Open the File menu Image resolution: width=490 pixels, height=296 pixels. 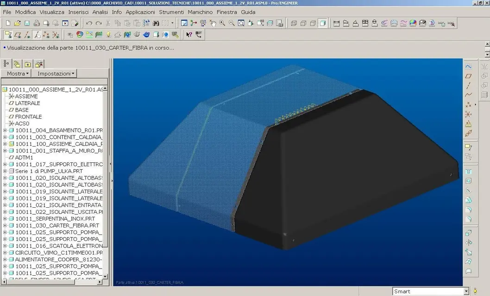pyautogui.click(x=7, y=12)
